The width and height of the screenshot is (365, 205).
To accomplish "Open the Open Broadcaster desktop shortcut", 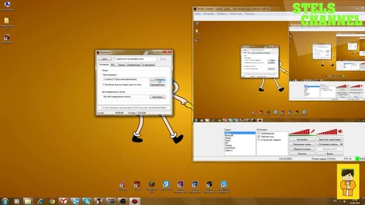I will click(x=209, y=186).
